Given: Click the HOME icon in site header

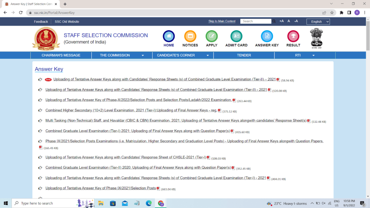Looking at the screenshot, I should coord(169,36).
